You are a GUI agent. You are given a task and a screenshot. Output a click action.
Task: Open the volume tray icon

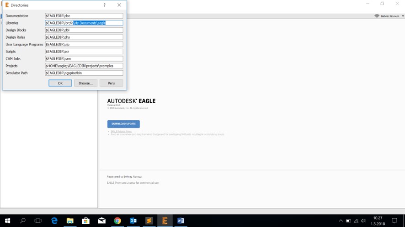(x=364, y=221)
